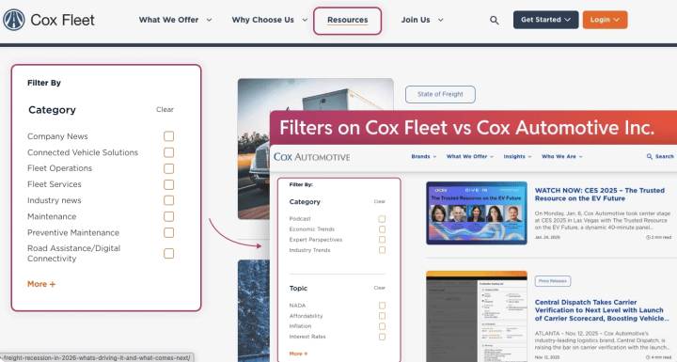Expand the Why Choose Us menu
677x362 pixels.
tap(270, 20)
